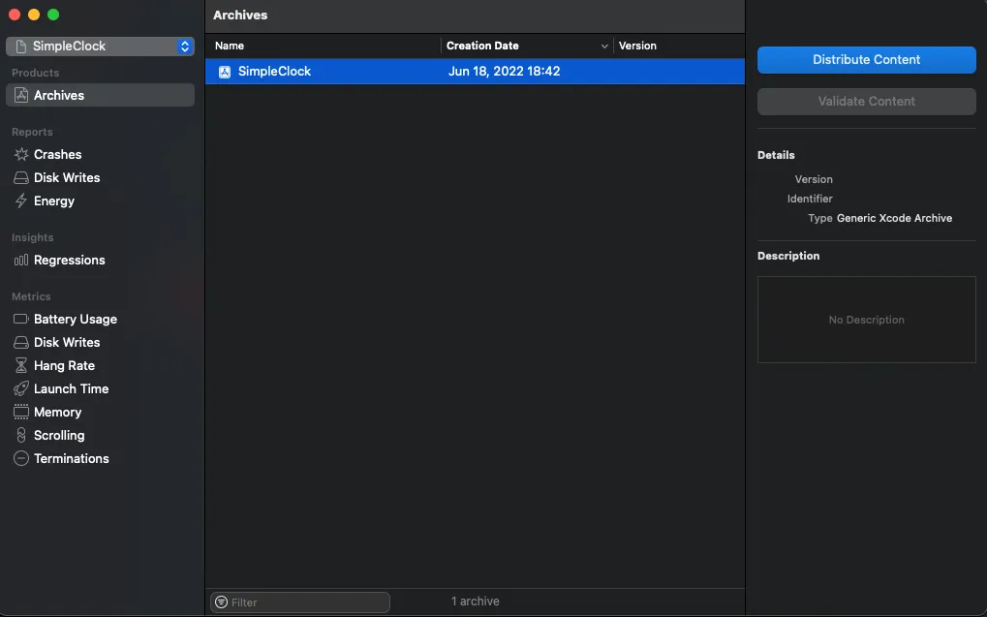Open the Memory metrics label
Viewport: 987px width, 617px height.
(57, 413)
